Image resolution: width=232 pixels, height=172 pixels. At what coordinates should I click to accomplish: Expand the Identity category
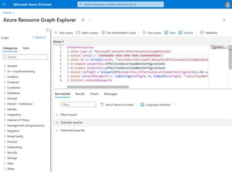click(5, 109)
